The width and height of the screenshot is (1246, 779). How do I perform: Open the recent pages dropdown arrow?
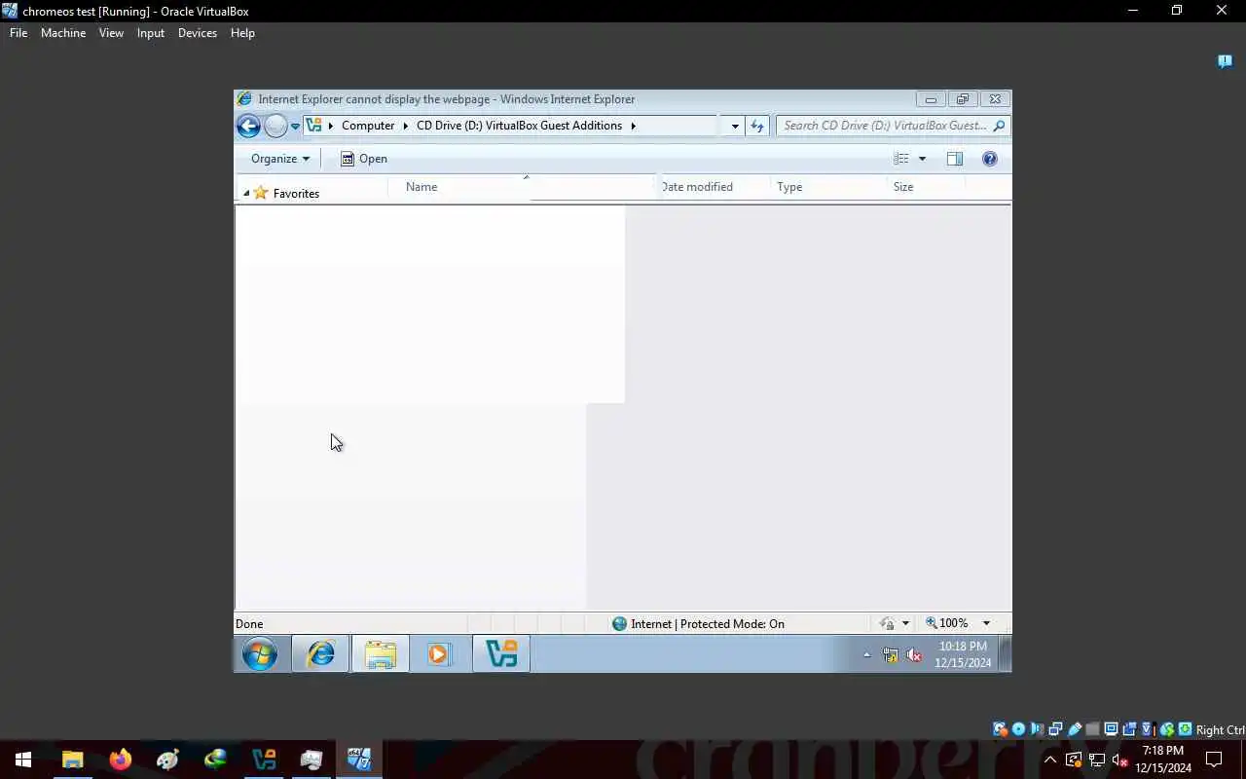[x=295, y=127]
